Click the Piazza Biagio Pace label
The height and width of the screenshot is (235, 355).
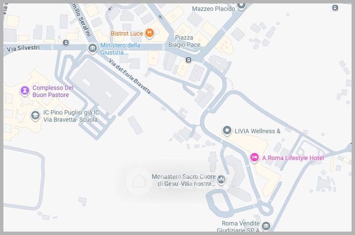(184, 41)
